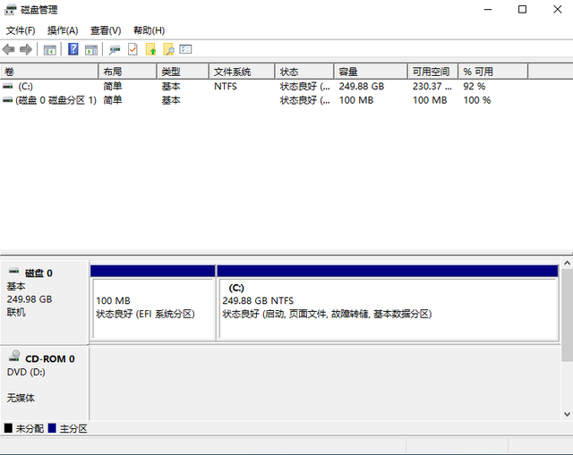
Task: Open Help with the blue question-mark icon
Action: pos(73,49)
